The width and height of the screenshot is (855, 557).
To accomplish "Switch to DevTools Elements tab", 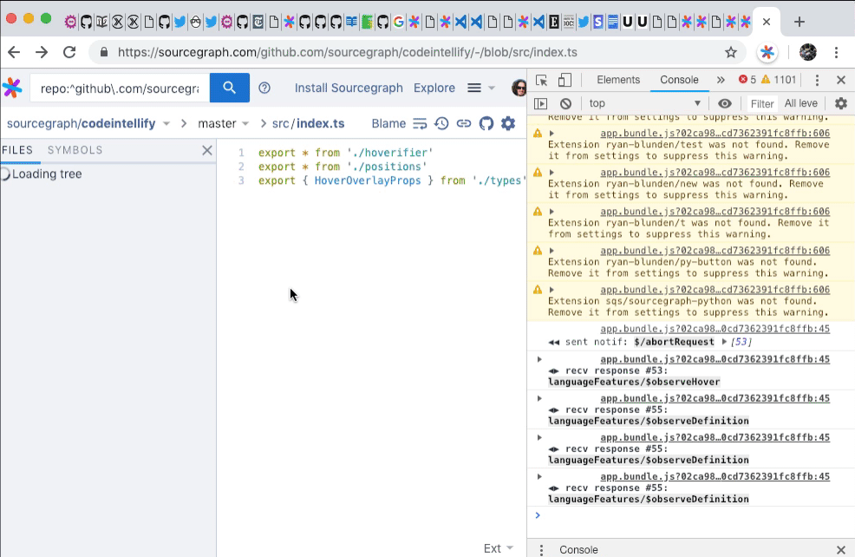I will click(617, 80).
